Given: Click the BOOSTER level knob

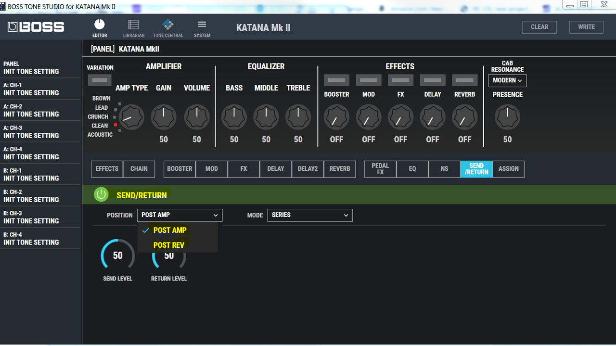Looking at the screenshot, I should click(x=336, y=117).
